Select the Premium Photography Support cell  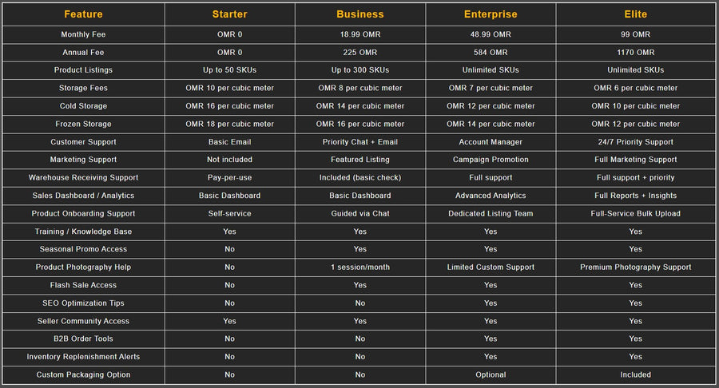coord(635,267)
